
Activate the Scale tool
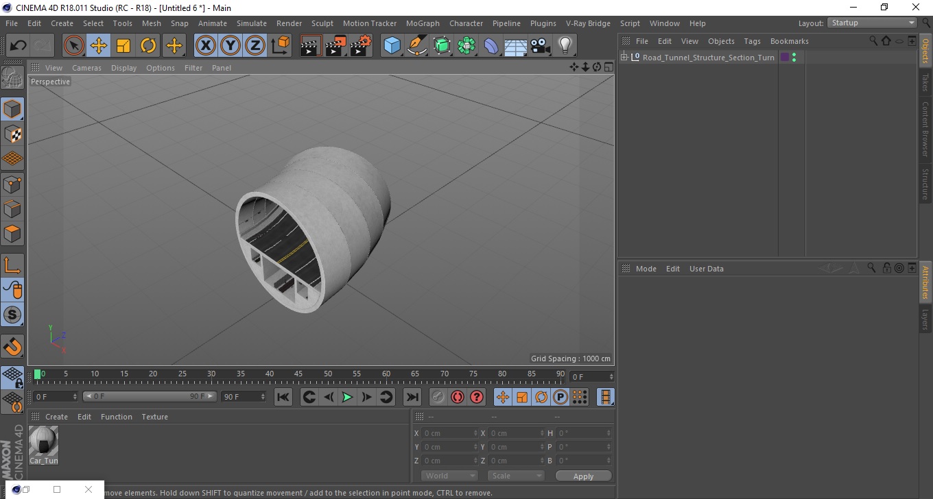click(x=123, y=46)
